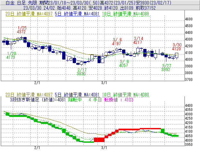This screenshot has width=200, height=152.
Task: Click the 3/6 high label 4197
Action: 116,44
